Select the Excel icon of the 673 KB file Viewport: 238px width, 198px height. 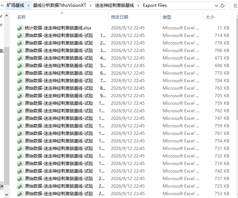coord(20,58)
